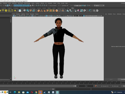
Task: Click the Selected attribute editor menu
Action: (110, 14)
